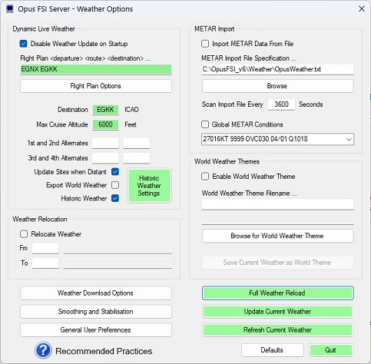Viewport: 371px width, 364px height.
Task: Click the Relocation To ICAO field
Action: 45,263
